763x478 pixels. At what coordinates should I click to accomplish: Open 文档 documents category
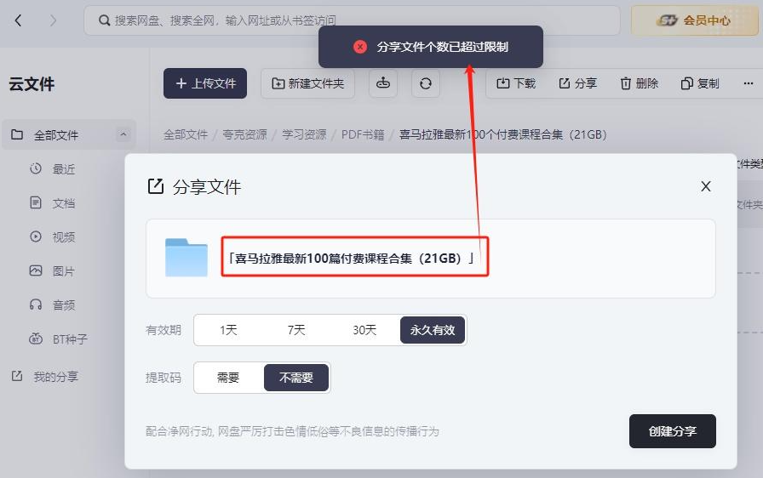[64, 203]
